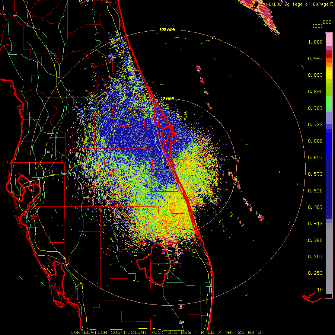The image size is (335, 335).
Task: Click the KMLB radar site identifier
Action: 207,332
